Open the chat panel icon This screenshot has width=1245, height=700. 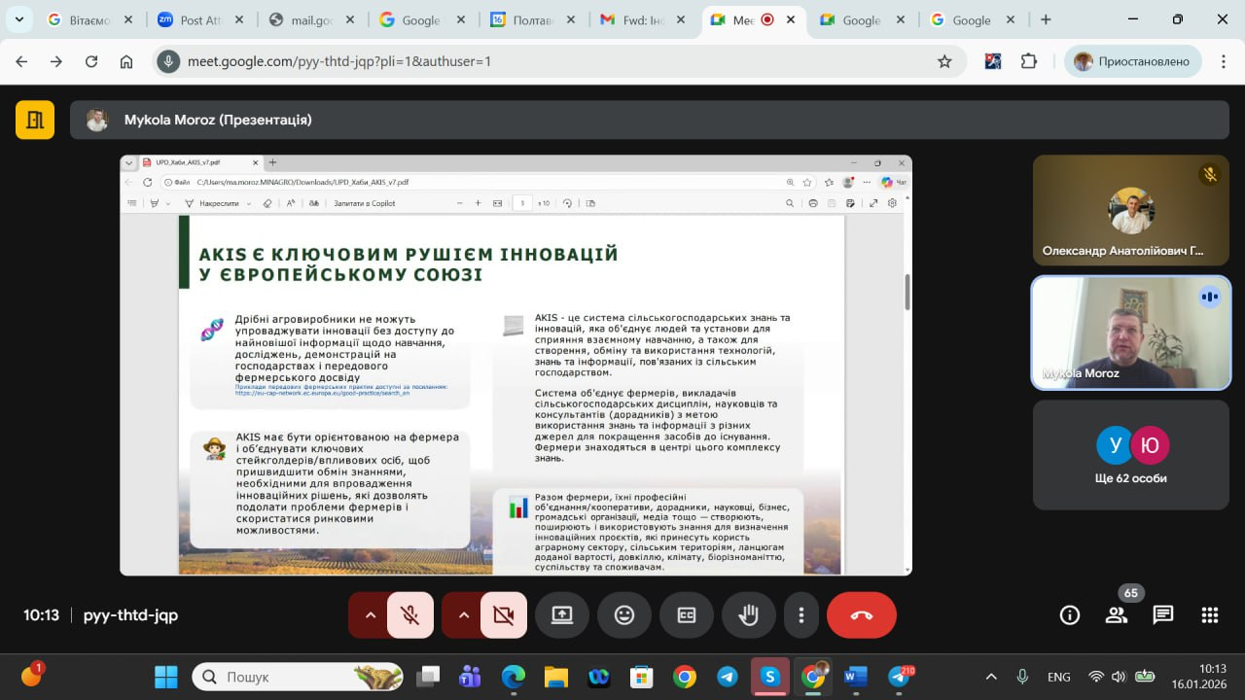point(1163,614)
